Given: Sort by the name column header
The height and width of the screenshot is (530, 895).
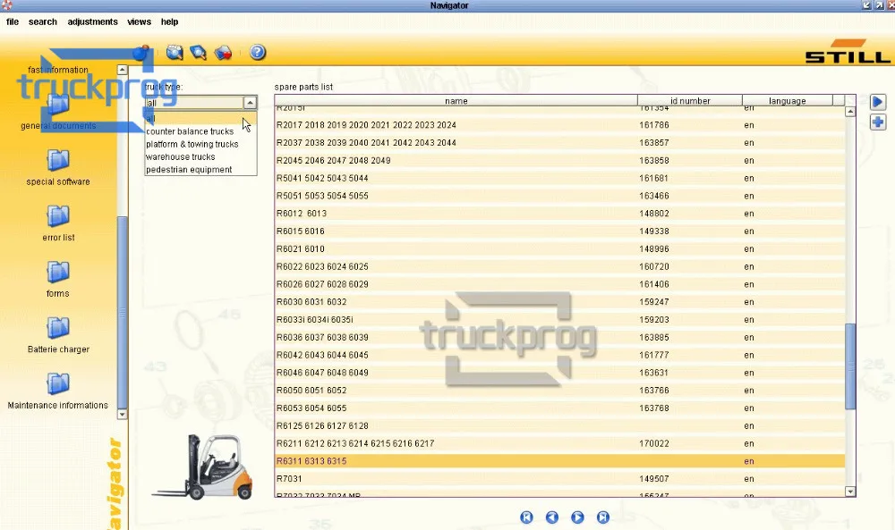Looking at the screenshot, I should coord(456,101).
